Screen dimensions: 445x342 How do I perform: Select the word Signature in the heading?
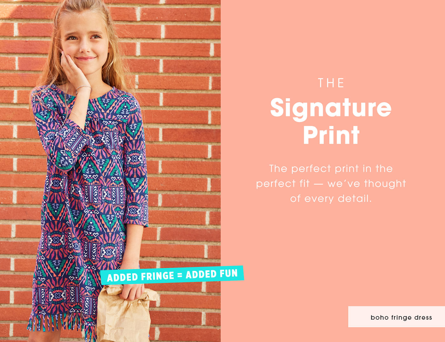pos(331,108)
